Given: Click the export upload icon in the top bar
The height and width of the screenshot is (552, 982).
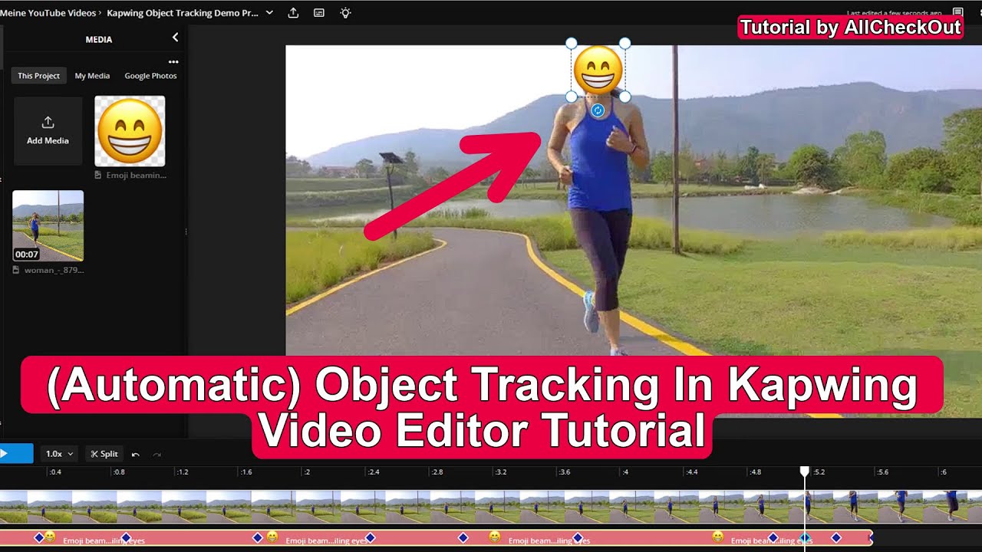Looking at the screenshot, I should click(x=293, y=13).
